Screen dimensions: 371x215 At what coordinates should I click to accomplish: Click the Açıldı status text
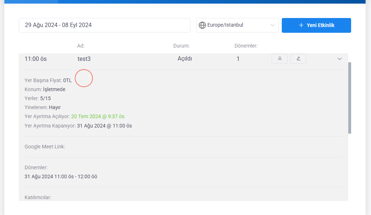185,58
